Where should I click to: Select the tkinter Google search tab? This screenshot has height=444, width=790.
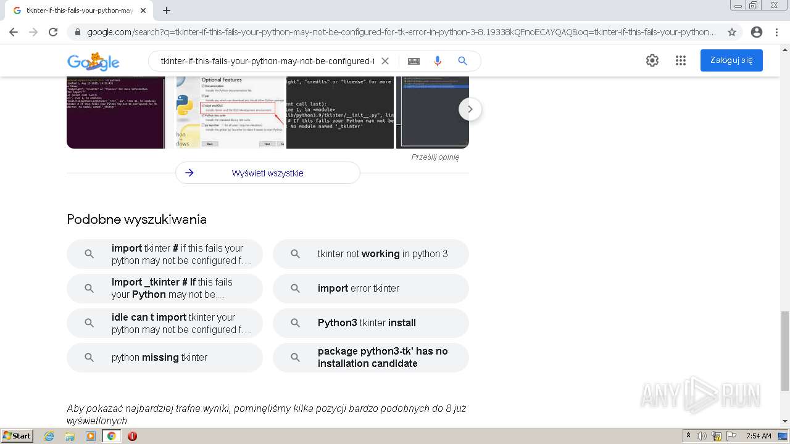(79, 10)
